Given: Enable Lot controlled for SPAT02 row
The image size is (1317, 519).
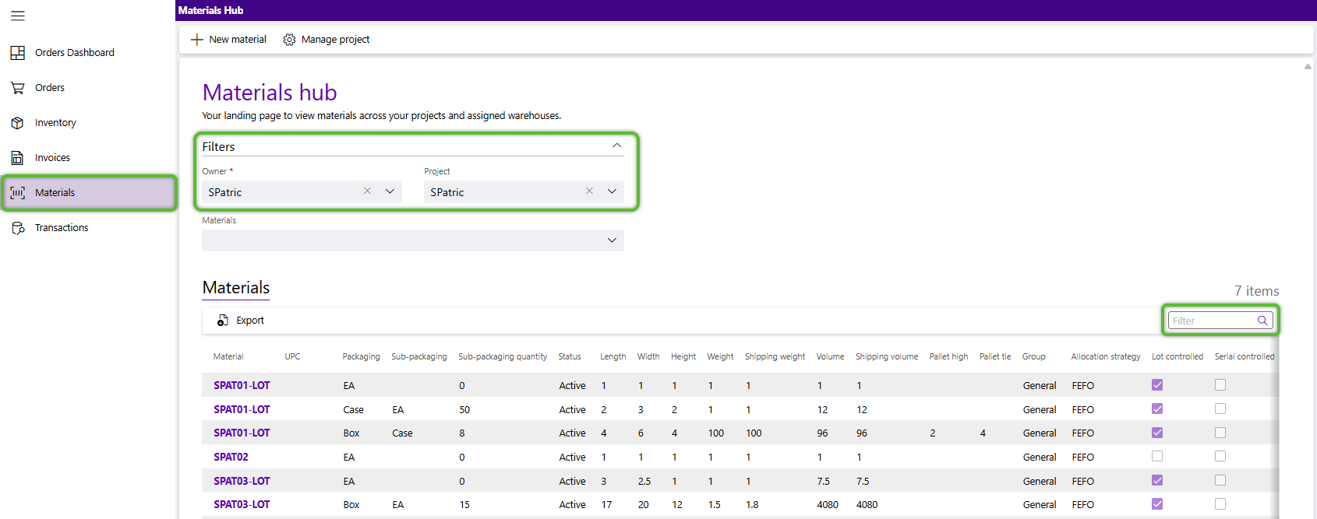Looking at the screenshot, I should [1157, 457].
